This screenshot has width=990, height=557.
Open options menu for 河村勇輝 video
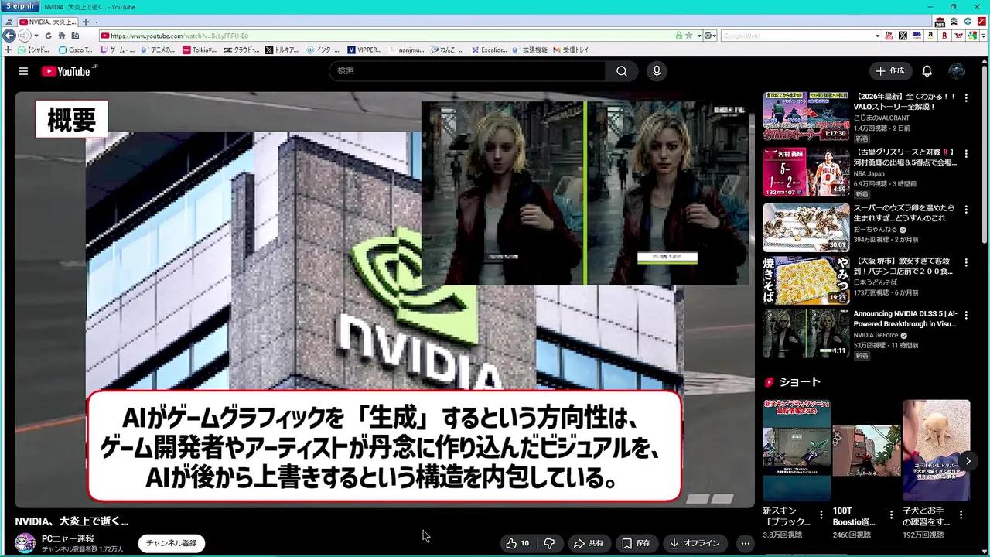(966, 154)
